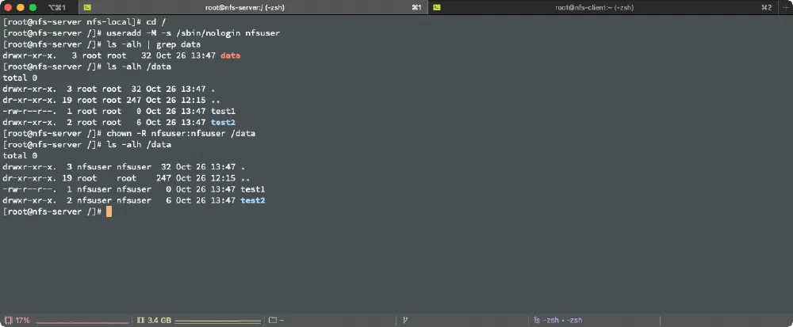Minimize window with yellow button
793x327 pixels.
point(21,8)
